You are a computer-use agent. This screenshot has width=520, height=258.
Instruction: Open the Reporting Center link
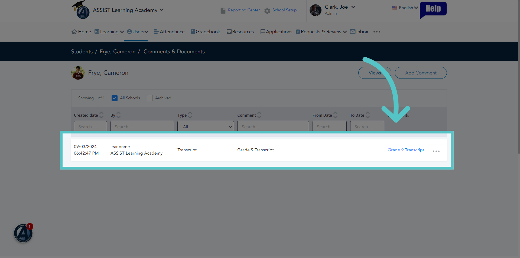pos(244,10)
